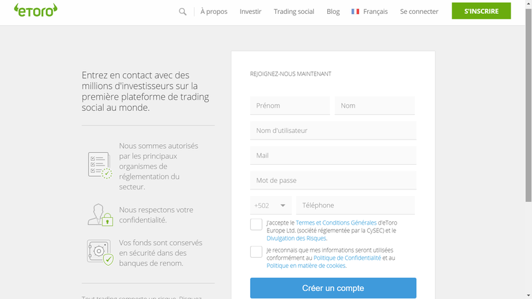This screenshot has height=299, width=532.
Task: Click the Téléphone input field
Action: coord(355,205)
